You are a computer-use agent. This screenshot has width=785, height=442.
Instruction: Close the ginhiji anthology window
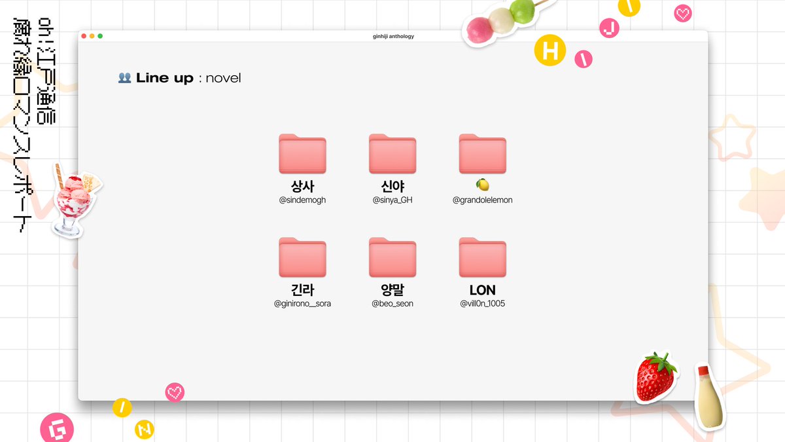coord(84,36)
